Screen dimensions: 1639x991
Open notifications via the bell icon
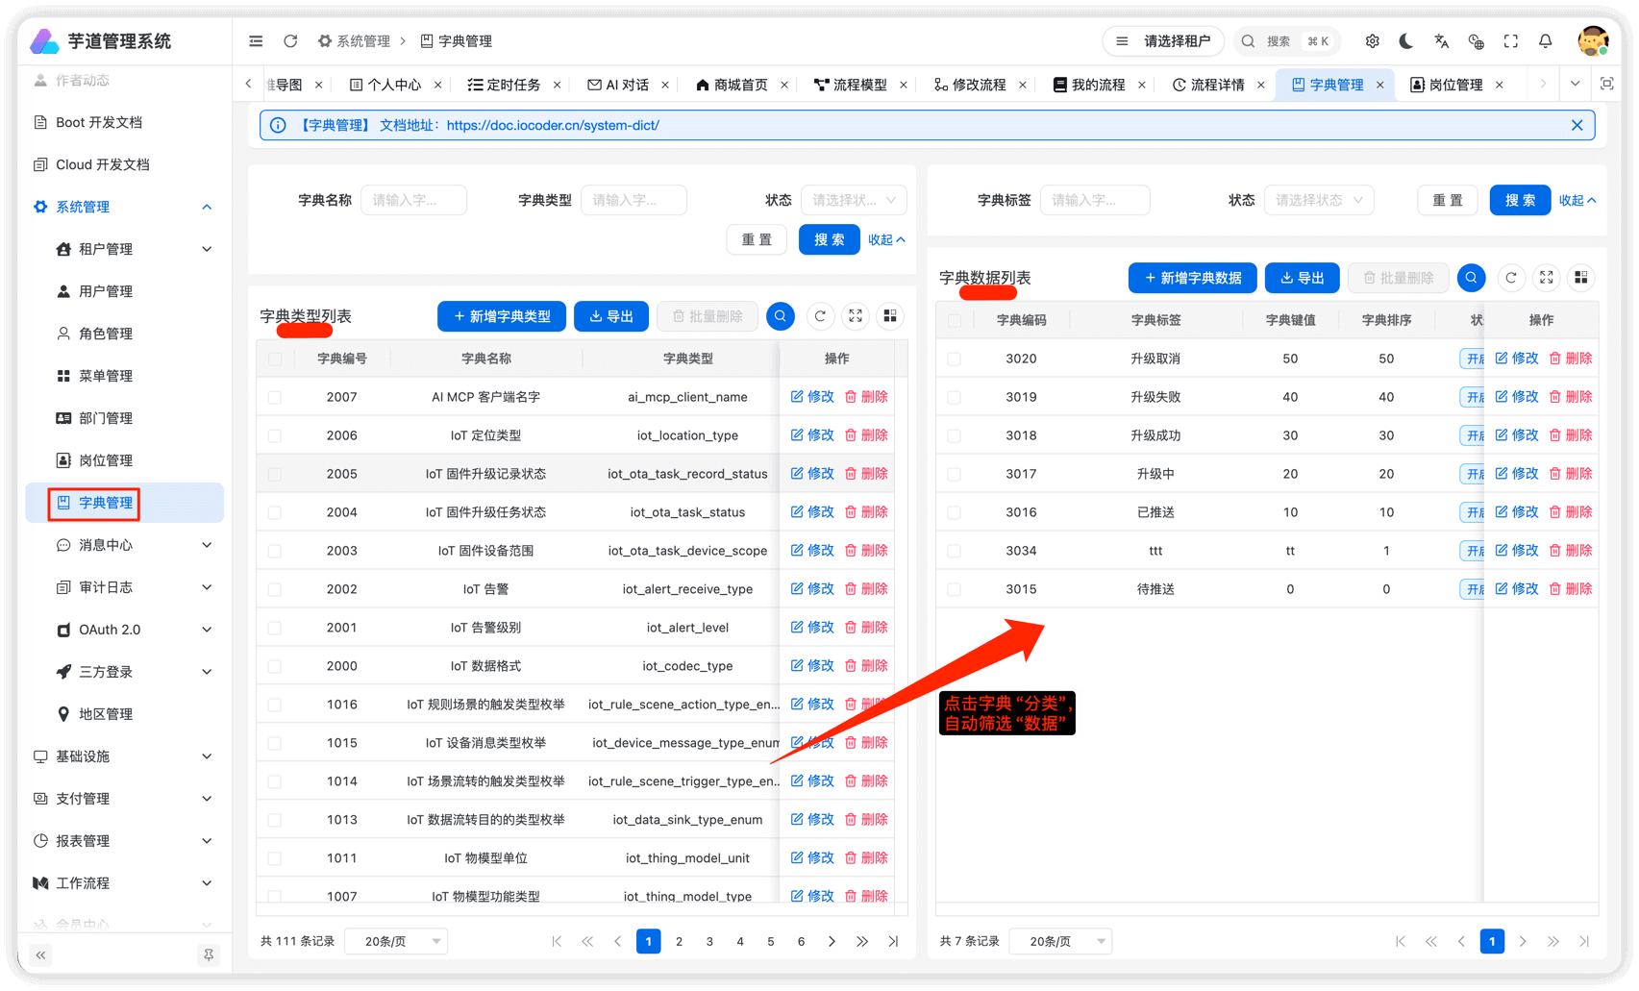click(1544, 41)
